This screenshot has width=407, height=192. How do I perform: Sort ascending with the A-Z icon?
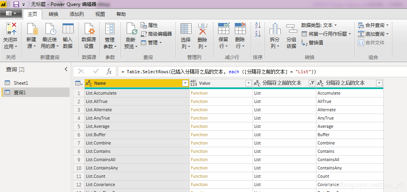pos(258,25)
